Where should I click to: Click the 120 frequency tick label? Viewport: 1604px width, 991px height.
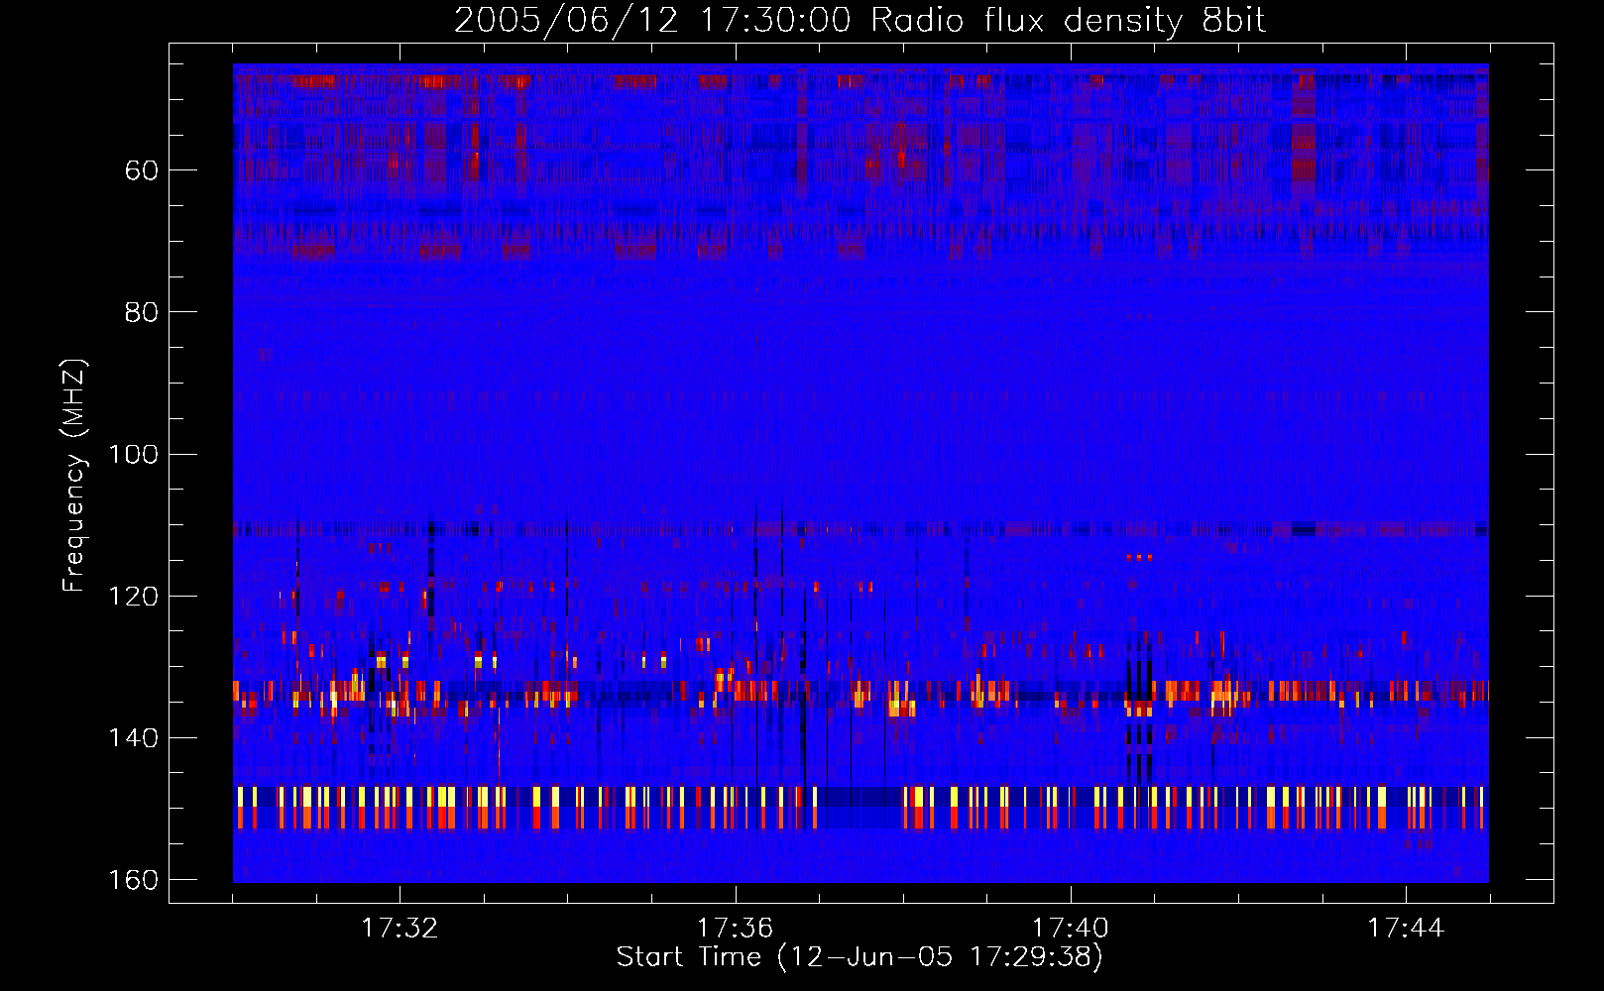coord(134,596)
